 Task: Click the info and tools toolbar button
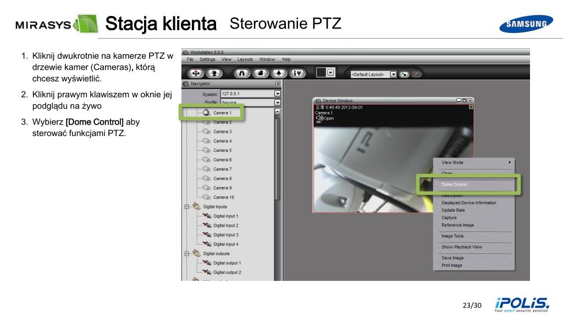[297, 74]
